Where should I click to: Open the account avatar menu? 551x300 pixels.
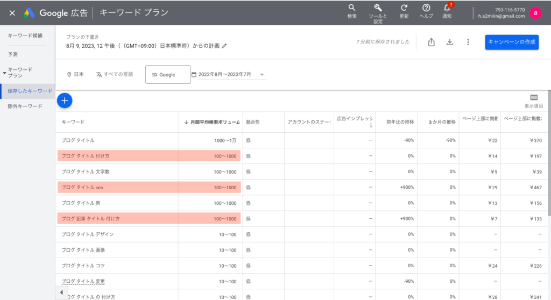(x=535, y=13)
